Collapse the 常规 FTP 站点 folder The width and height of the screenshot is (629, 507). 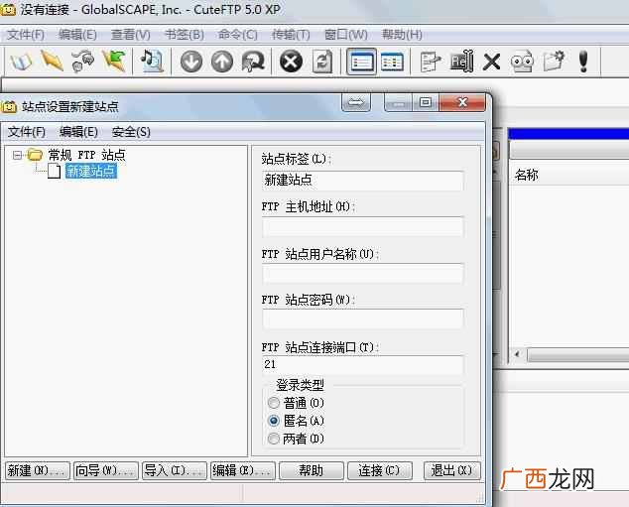[17, 155]
